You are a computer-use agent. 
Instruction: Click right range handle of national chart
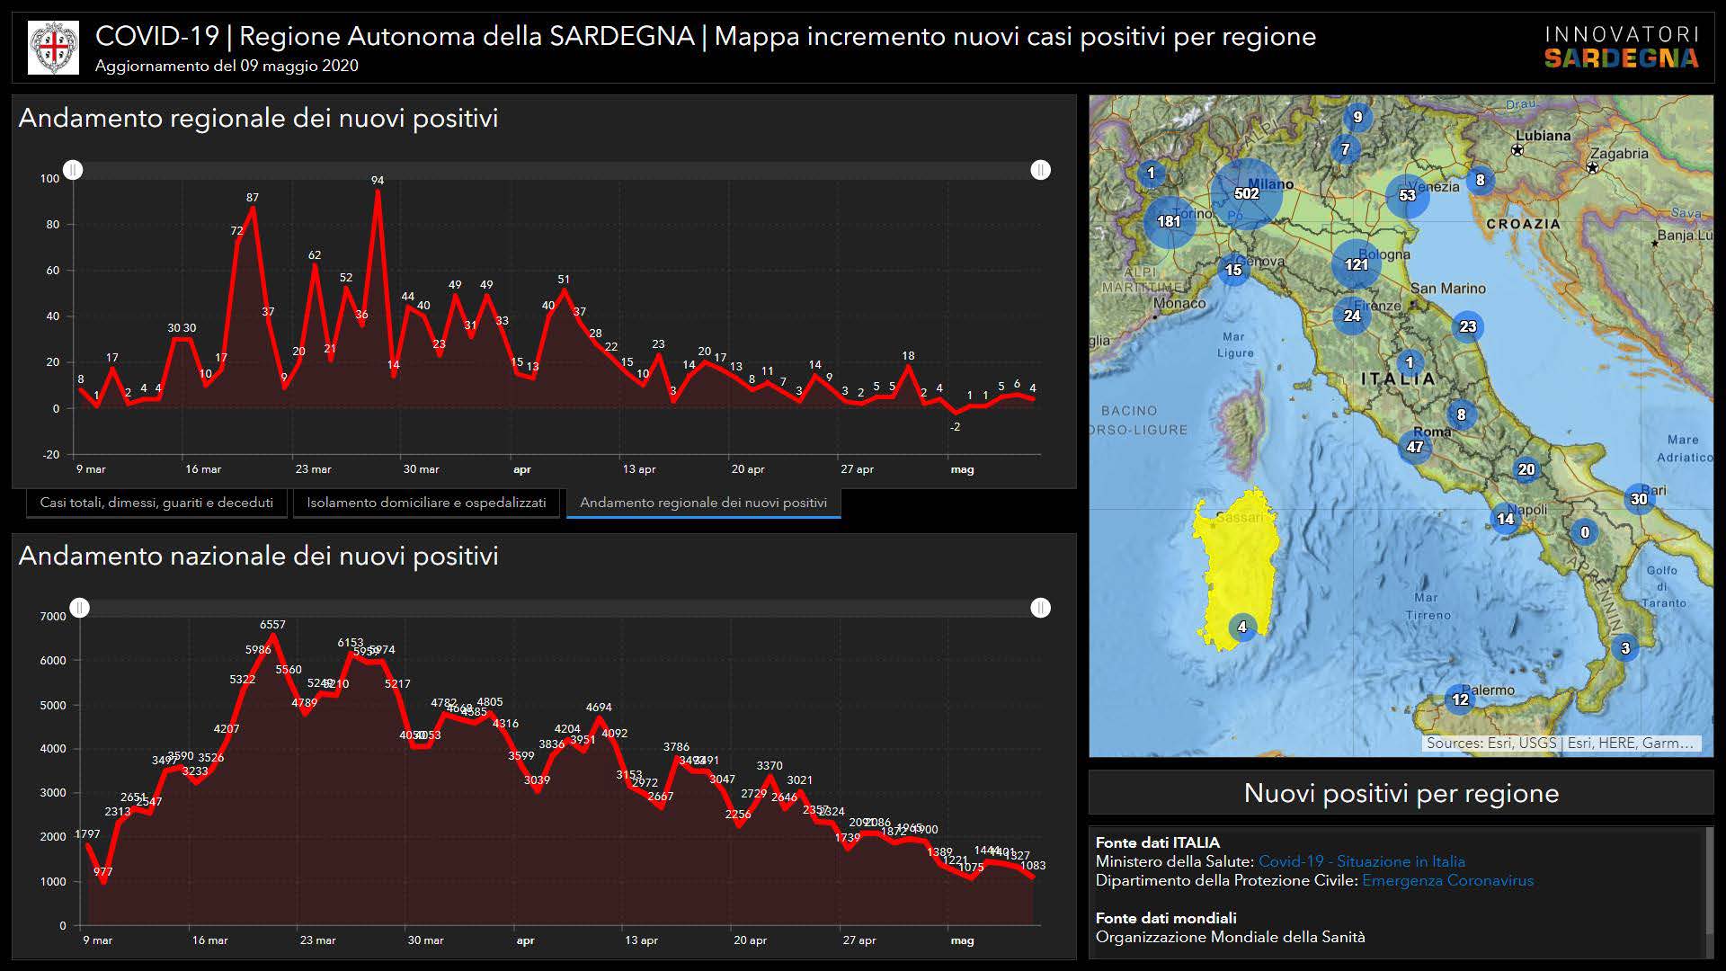tap(1040, 608)
